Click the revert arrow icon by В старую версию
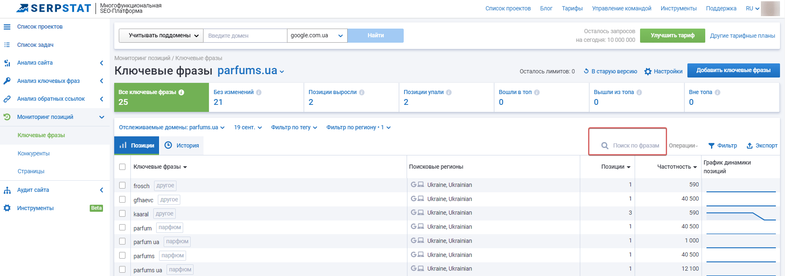This screenshot has width=785, height=276. (x=586, y=71)
